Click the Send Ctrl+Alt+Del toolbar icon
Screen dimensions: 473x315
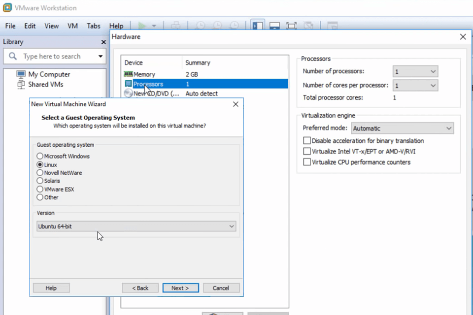(x=175, y=26)
